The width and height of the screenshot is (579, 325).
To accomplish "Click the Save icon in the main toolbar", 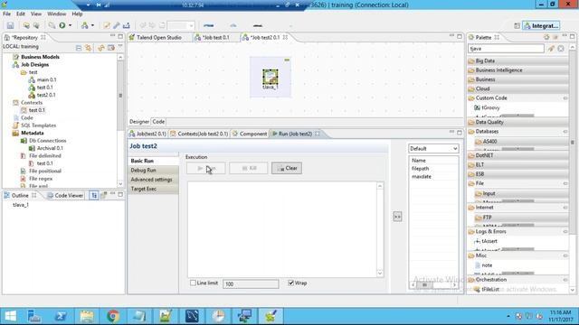I will coord(10,25).
